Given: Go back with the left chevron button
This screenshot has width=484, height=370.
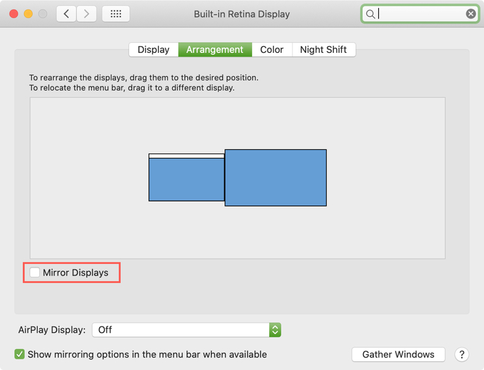Looking at the screenshot, I should coord(66,14).
